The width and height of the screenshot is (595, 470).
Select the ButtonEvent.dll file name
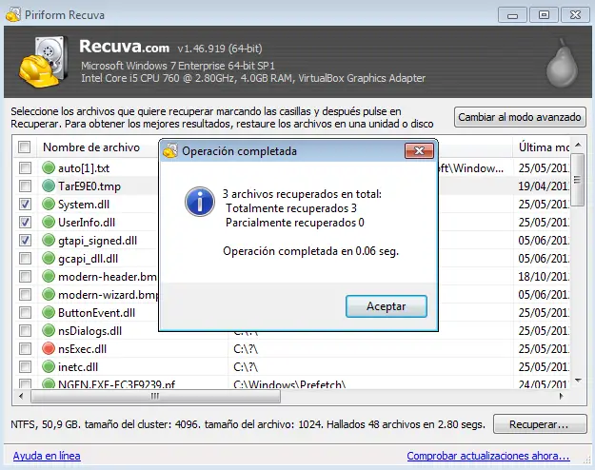(96, 313)
